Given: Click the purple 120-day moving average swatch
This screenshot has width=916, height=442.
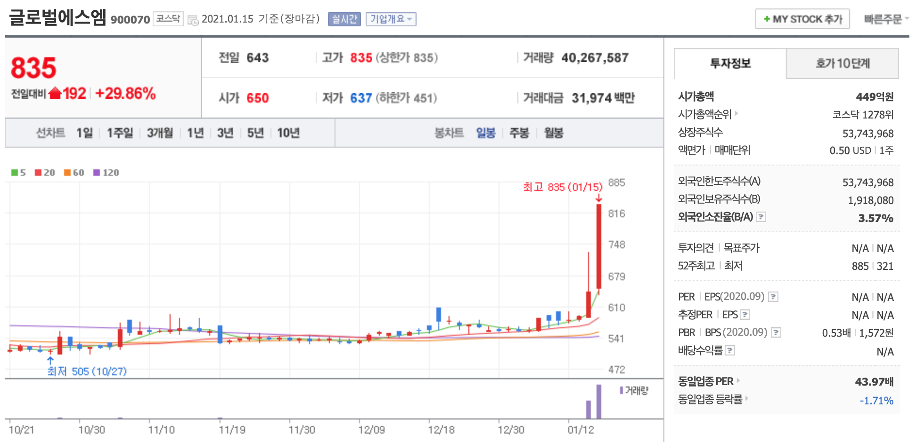Looking at the screenshot, I should pos(97,173).
